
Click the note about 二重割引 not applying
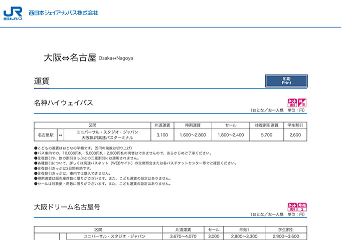[87, 158]
